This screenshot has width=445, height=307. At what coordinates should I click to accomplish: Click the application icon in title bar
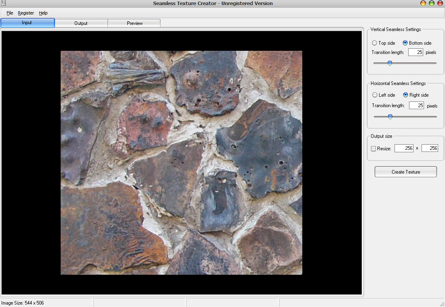(3, 3)
